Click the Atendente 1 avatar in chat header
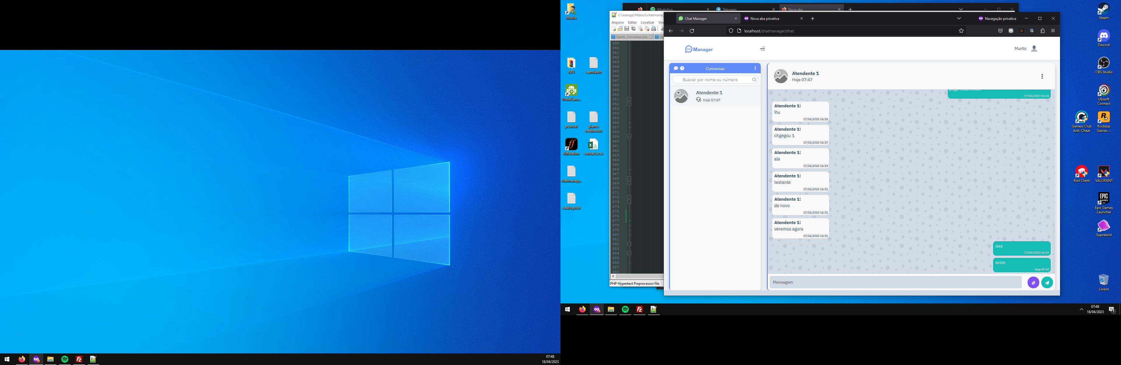Image resolution: width=1121 pixels, height=365 pixels. [781, 76]
